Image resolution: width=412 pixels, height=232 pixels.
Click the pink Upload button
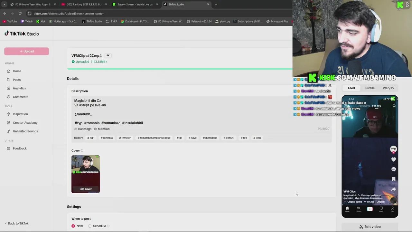pyautogui.click(x=26, y=51)
